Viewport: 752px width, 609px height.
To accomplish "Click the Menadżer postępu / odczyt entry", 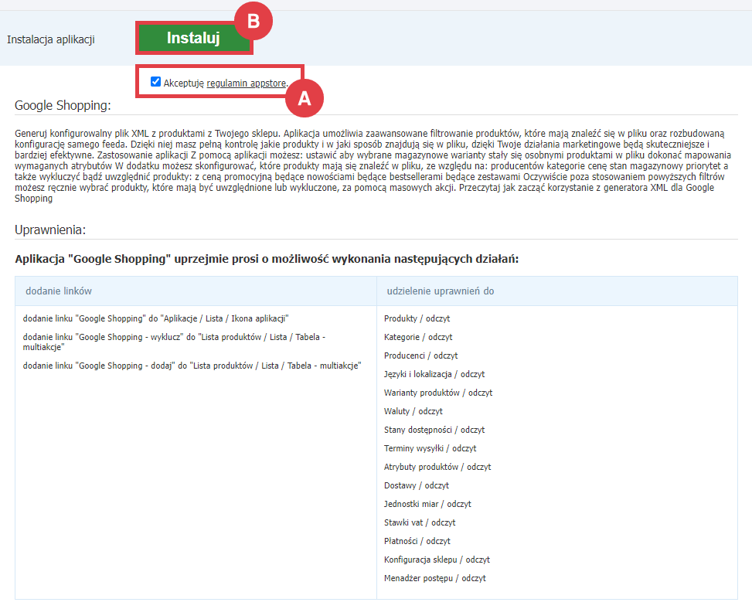I will (435, 578).
